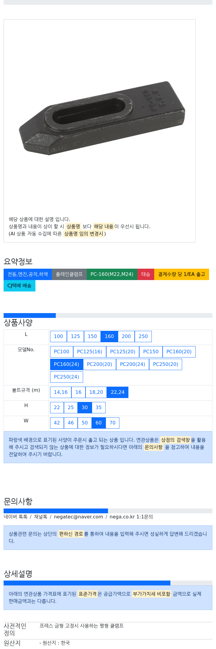Viewport: 216px width, 649px height.
Task: Select the 100 length option
Action: 58,337
